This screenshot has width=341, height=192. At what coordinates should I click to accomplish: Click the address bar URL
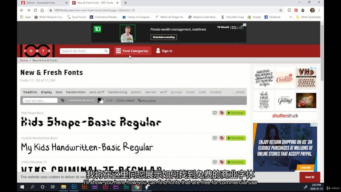[x=94, y=10]
